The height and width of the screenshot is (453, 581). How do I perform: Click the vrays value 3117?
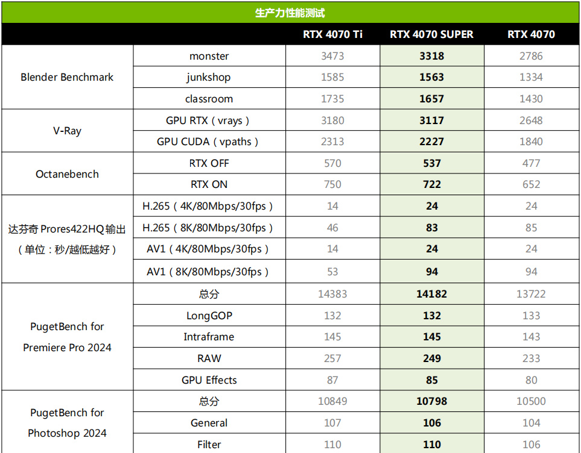(x=431, y=120)
